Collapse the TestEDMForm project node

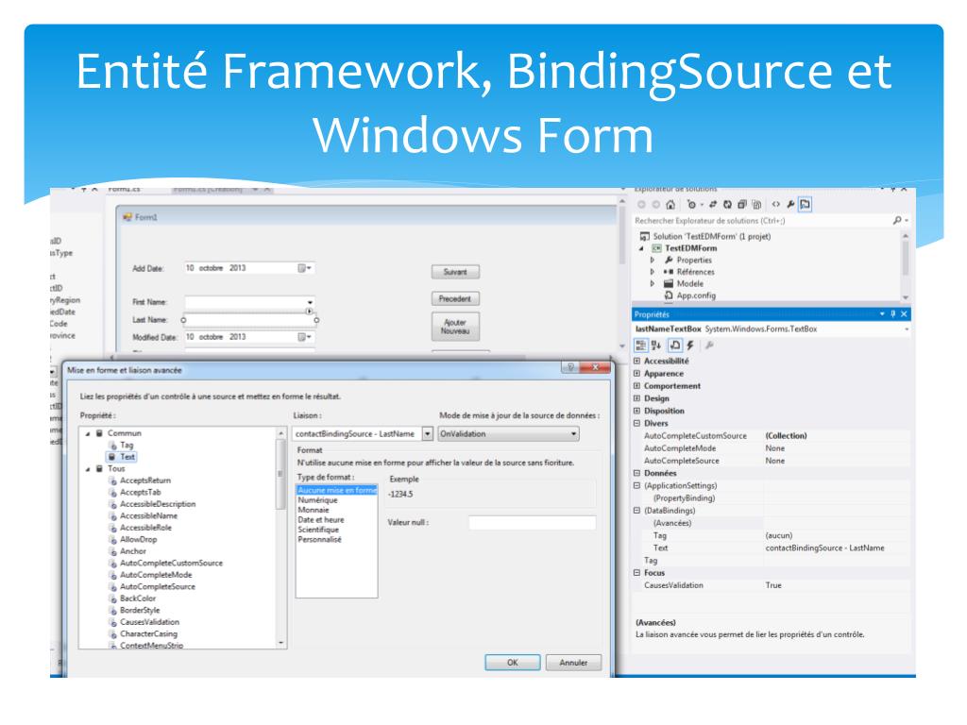pos(642,248)
